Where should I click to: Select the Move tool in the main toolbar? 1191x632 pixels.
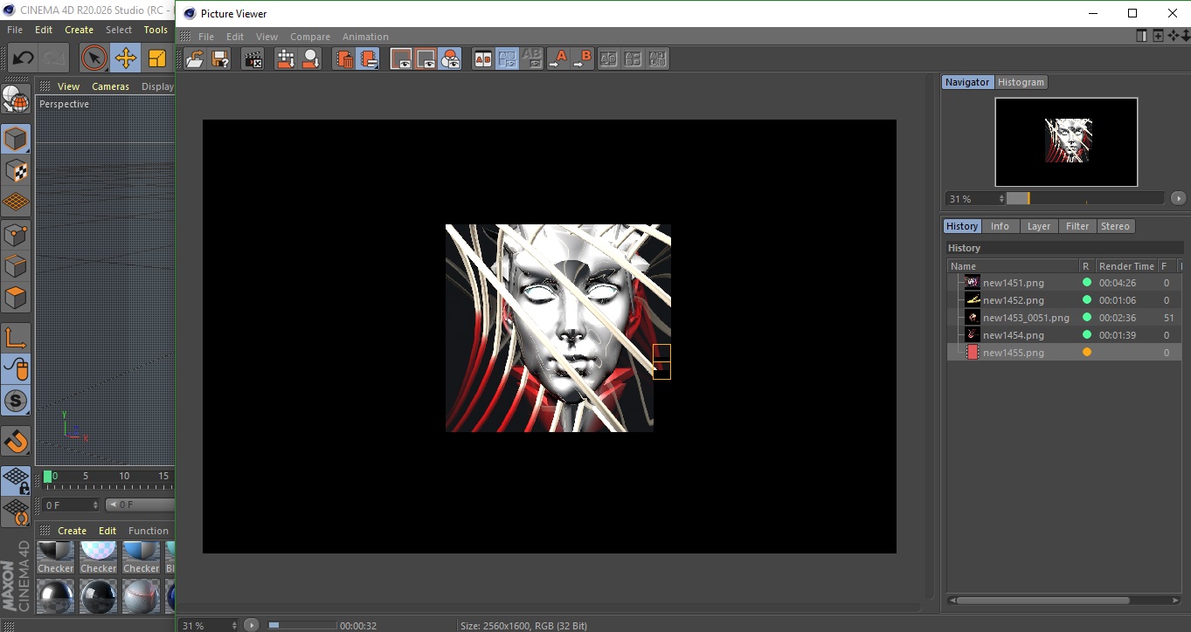pyautogui.click(x=126, y=58)
